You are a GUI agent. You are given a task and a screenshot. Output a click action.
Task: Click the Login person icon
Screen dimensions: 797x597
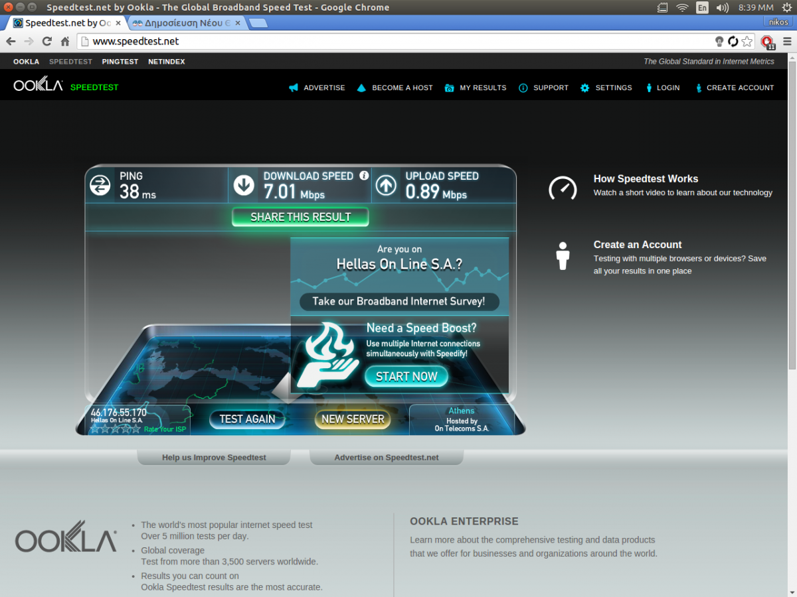coord(649,88)
